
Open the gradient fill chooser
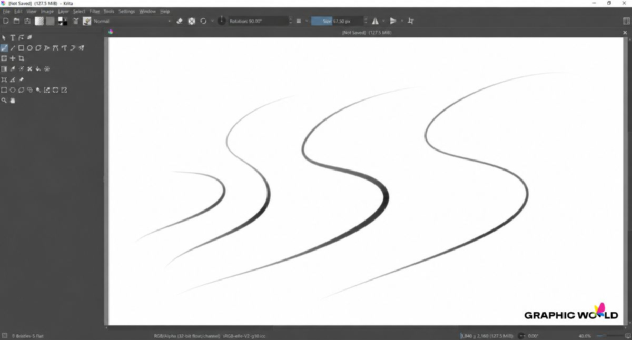39,21
